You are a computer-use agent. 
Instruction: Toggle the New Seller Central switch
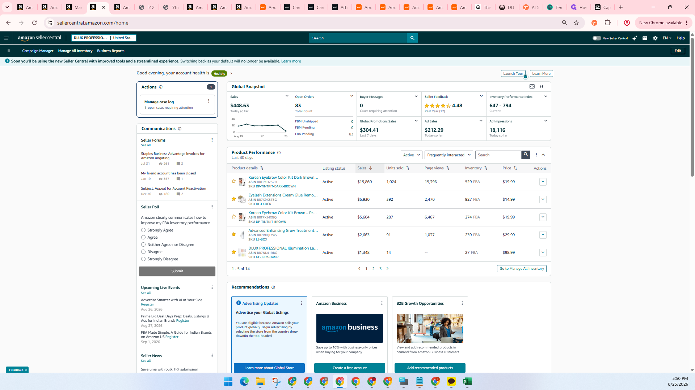click(x=597, y=38)
